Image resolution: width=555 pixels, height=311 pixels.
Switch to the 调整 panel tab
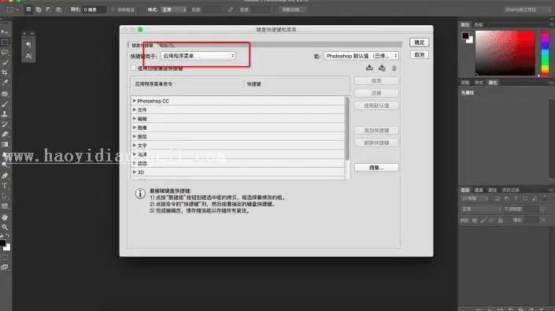(x=465, y=83)
